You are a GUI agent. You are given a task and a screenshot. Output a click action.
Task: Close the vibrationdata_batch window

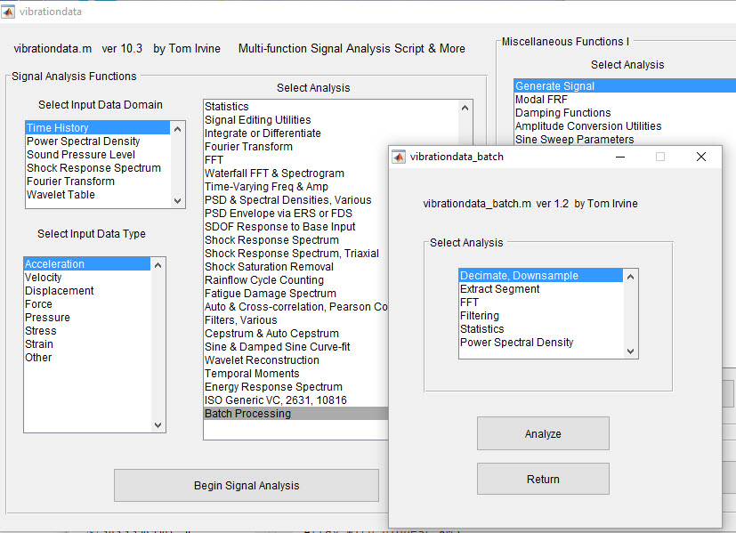(x=700, y=157)
